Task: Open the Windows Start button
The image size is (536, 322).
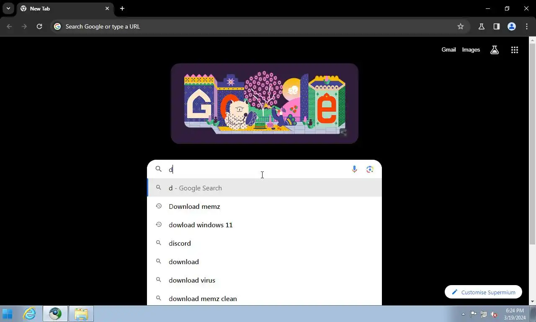Action: pyautogui.click(x=8, y=314)
